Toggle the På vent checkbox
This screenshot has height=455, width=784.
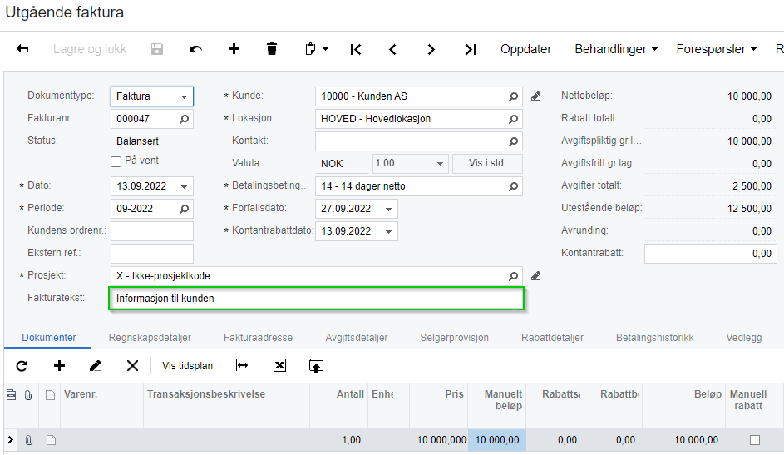(116, 161)
